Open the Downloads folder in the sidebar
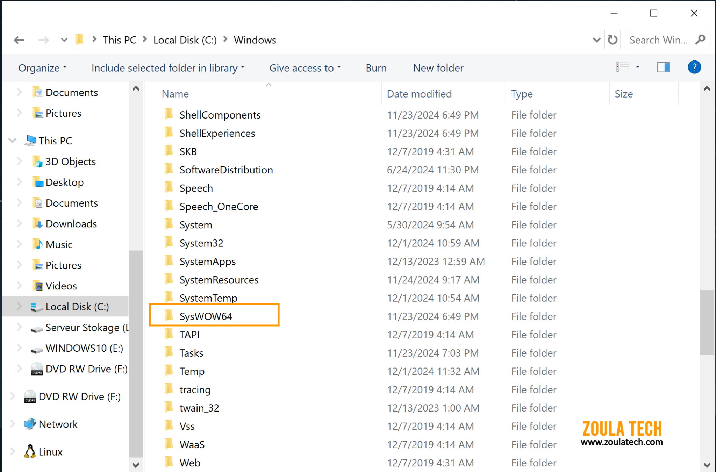Viewport: 716px width, 472px height. pos(71,223)
